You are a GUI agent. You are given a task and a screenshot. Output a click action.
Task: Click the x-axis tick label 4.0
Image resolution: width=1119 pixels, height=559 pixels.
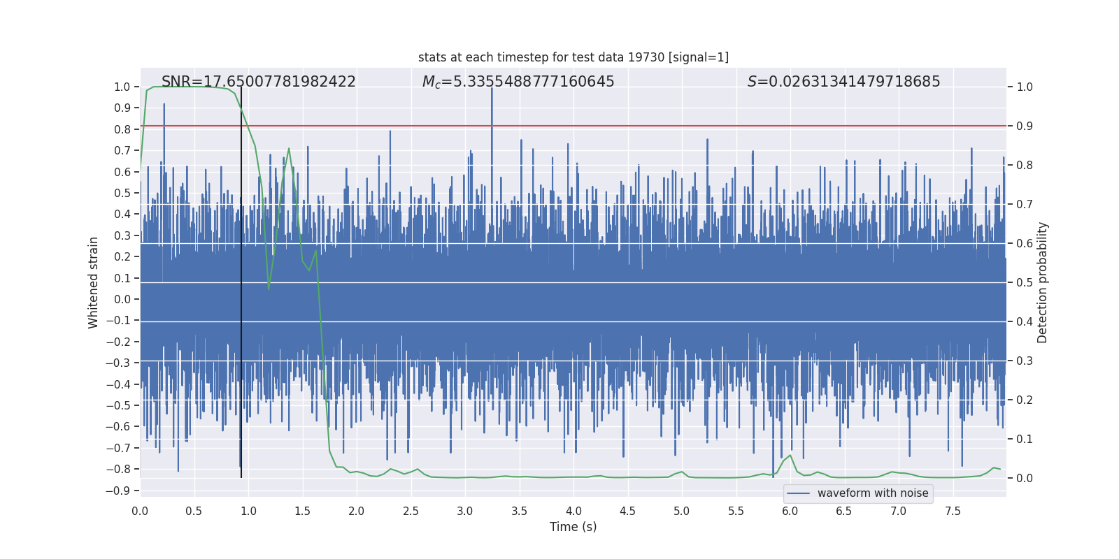[x=573, y=511]
